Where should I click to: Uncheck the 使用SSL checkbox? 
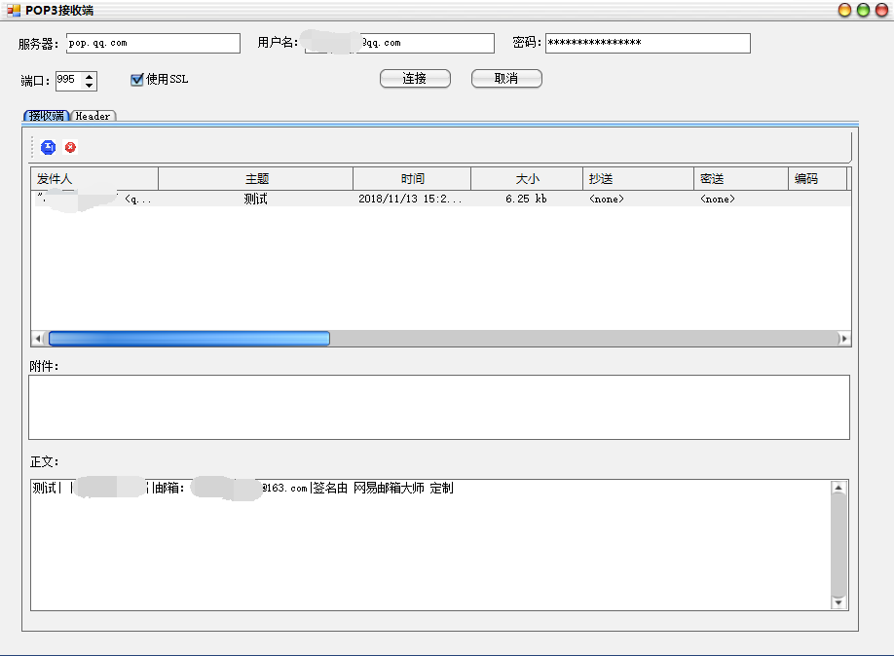tap(136, 80)
